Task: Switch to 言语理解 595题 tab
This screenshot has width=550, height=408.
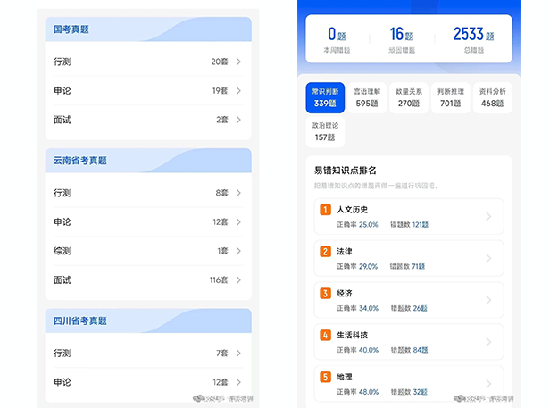Action: coord(367,98)
